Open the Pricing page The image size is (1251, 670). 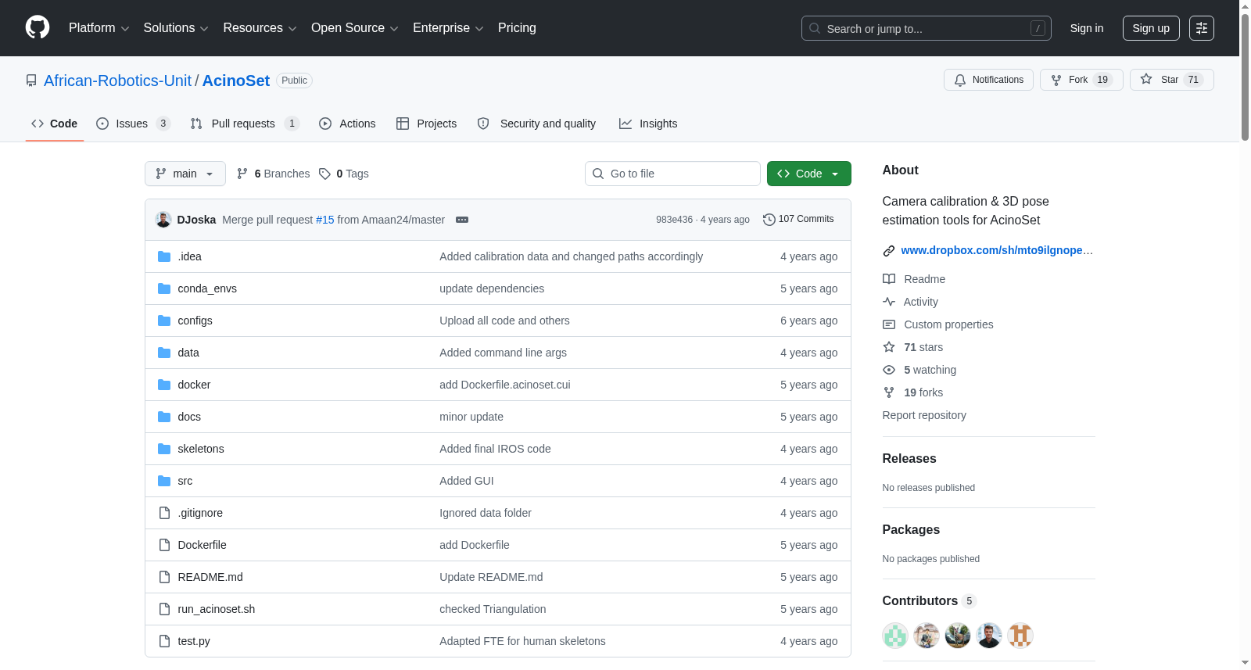[517, 28]
